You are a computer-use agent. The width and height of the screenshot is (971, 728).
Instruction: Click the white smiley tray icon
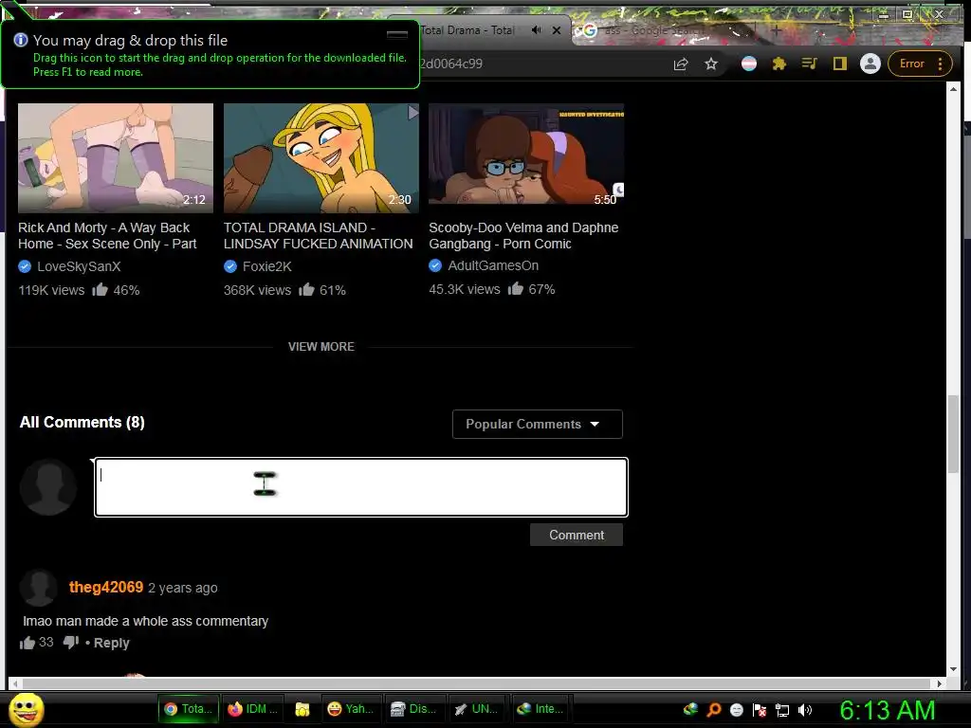tap(736, 710)
